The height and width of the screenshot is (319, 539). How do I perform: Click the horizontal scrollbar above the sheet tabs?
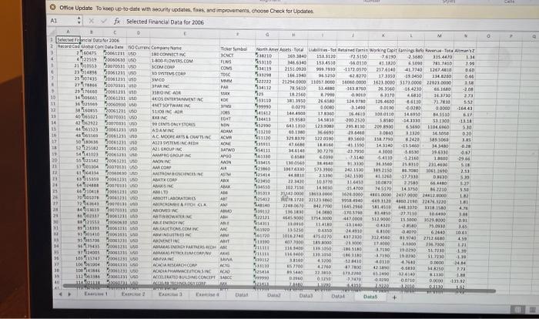click(279, 288)
